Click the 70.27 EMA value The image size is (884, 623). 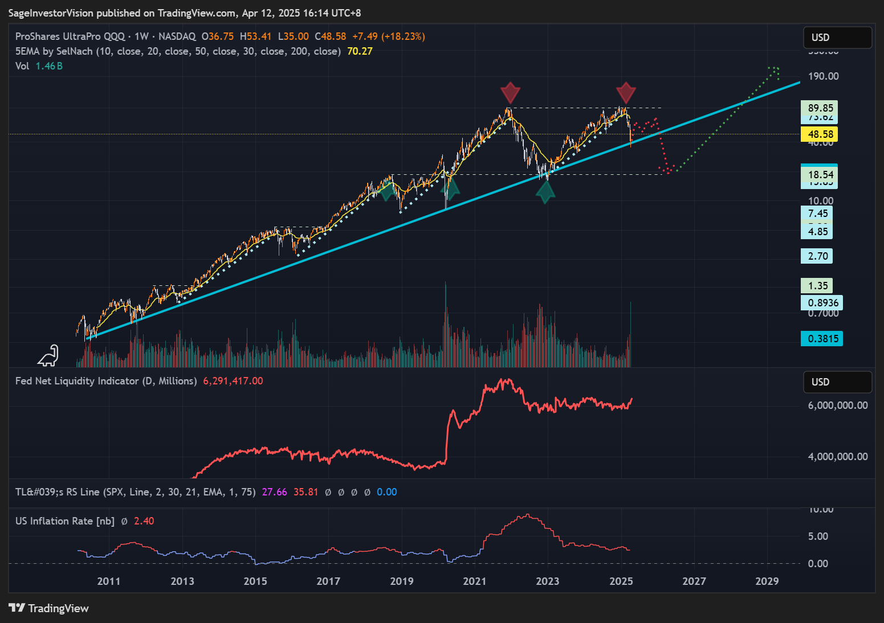(x=360, y=51)
